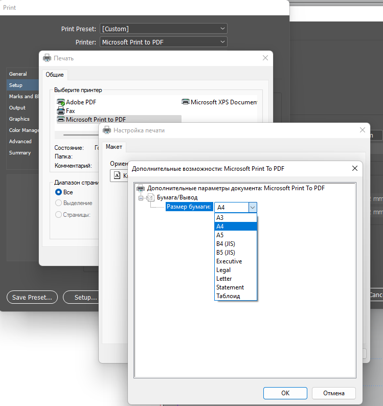Image resolution: width=383 pixels, height=406 pixels.
Task: Click the Отмена button
Action: (333, 393)
